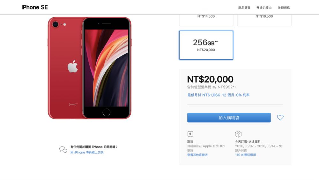The width and height of the screenshot is (319, 180).
Task: Click the shipping box icon
Action: (x=238, y=134)
